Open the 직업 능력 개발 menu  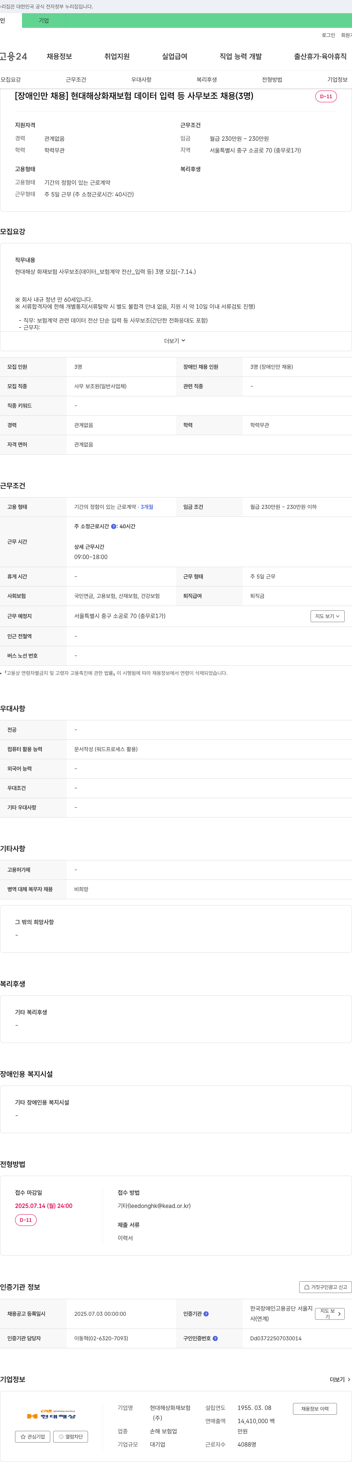tap(241, 56)
